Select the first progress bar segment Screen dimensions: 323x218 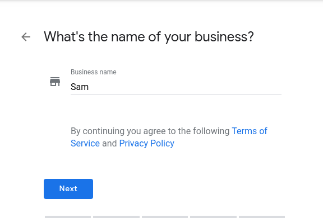68,217
